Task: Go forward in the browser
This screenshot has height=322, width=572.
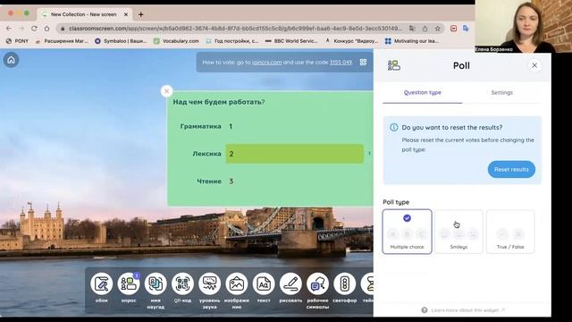Action: point(21,28)
